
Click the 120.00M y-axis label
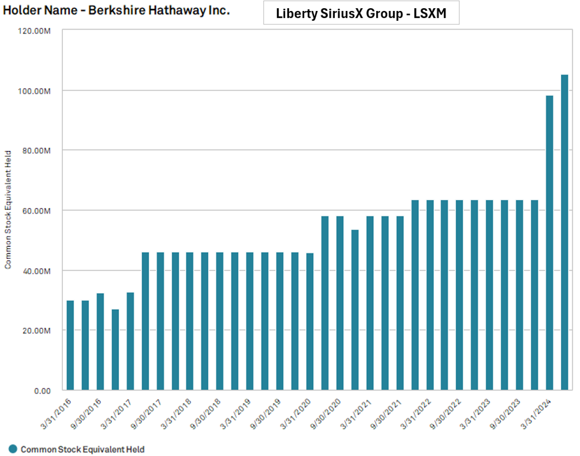pos(34,31)
